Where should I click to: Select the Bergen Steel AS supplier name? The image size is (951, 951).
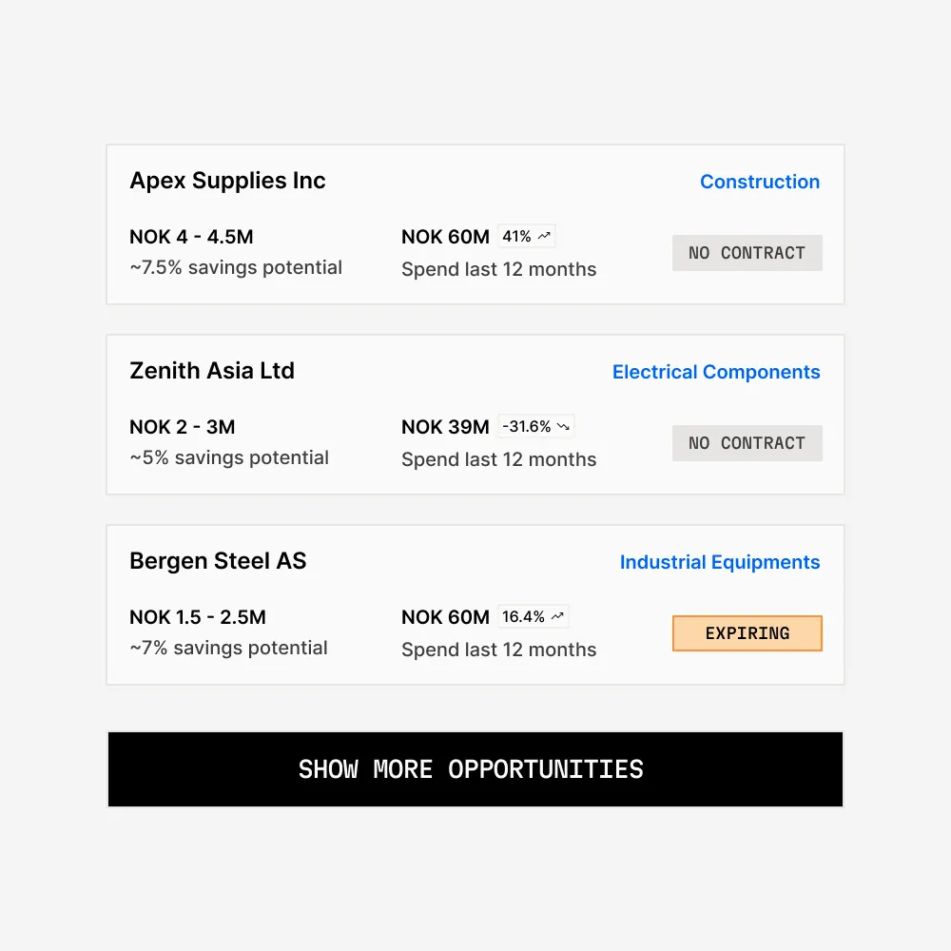(218, 561)
